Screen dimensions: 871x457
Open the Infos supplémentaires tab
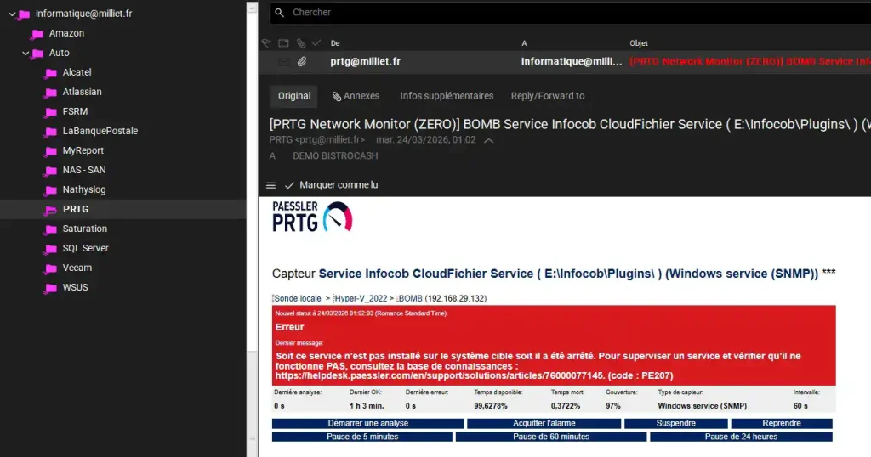[x=447, y=96]
